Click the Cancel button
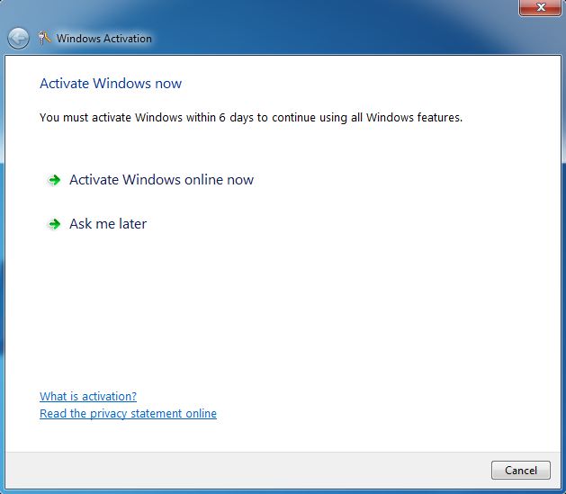This screenshot has width=566, height=494. [x=520, y=470]
